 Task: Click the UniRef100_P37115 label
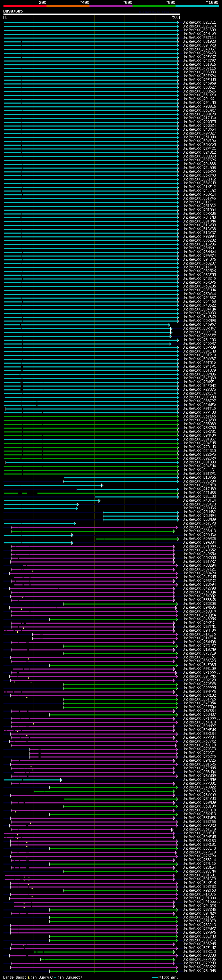[x=199, y=68]
